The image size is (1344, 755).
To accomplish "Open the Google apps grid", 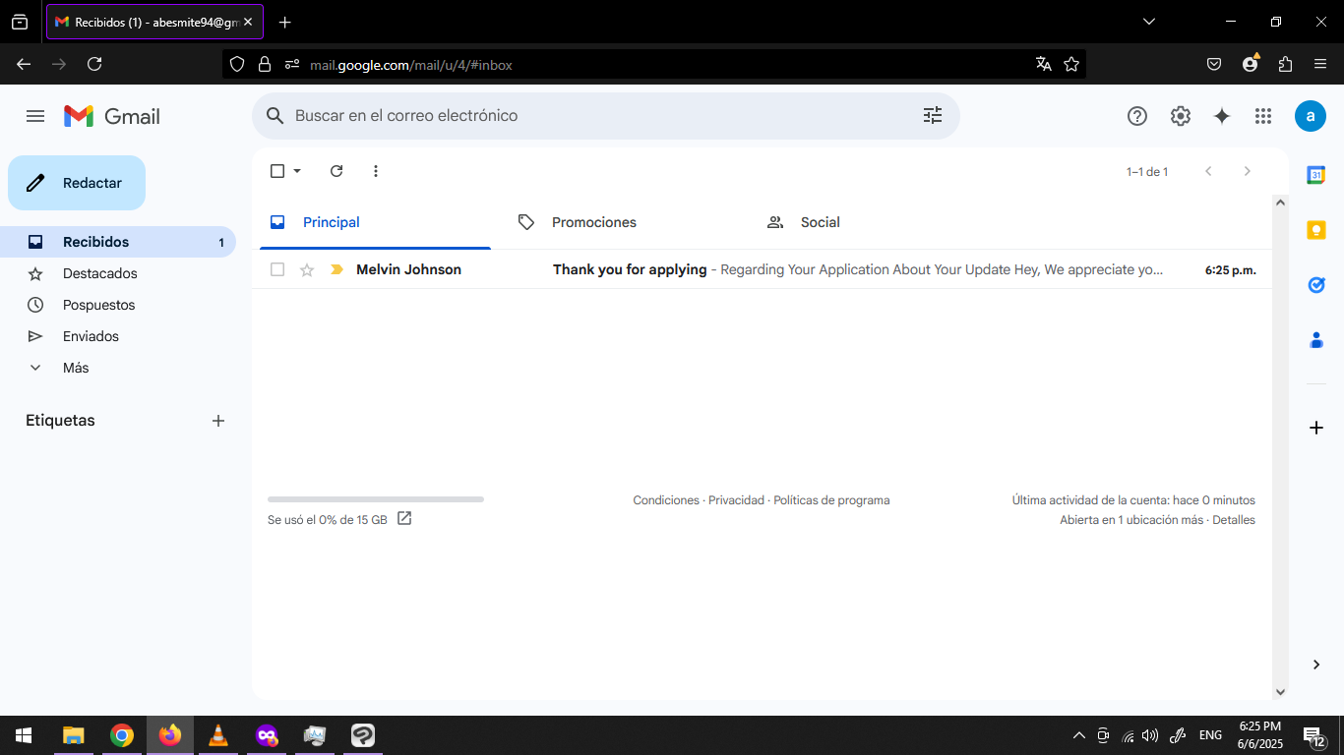I will 1263,116.
